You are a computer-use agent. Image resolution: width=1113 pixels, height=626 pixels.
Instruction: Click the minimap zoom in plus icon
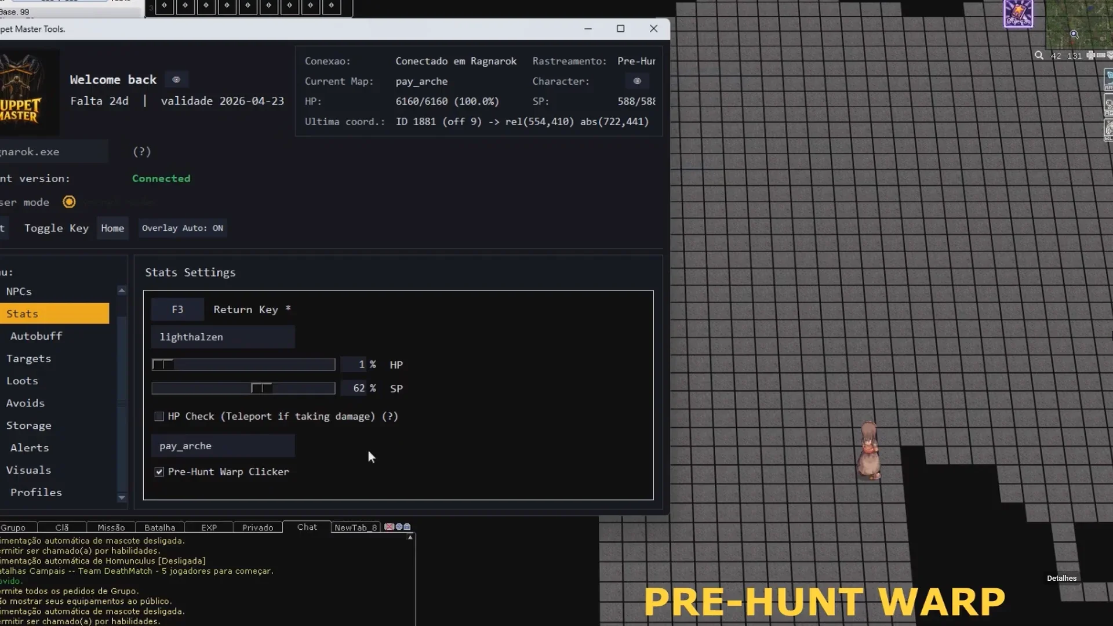coord(1090,56)
